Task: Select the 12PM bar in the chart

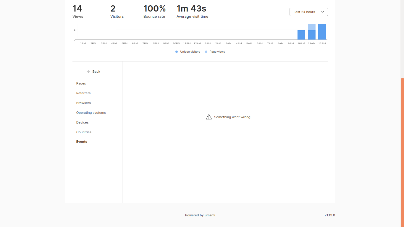Action: coord(322,31)
